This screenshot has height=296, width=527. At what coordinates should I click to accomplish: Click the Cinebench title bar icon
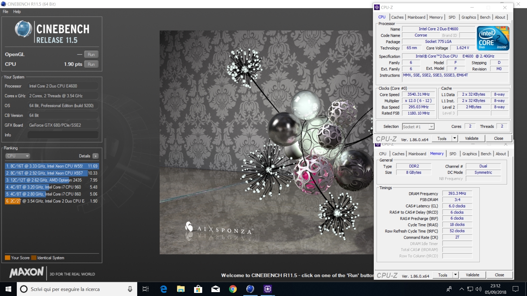point(4,4)
